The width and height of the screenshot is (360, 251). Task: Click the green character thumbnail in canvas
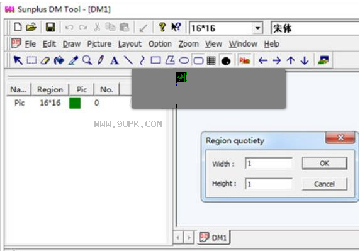click(x=181, y=77)
